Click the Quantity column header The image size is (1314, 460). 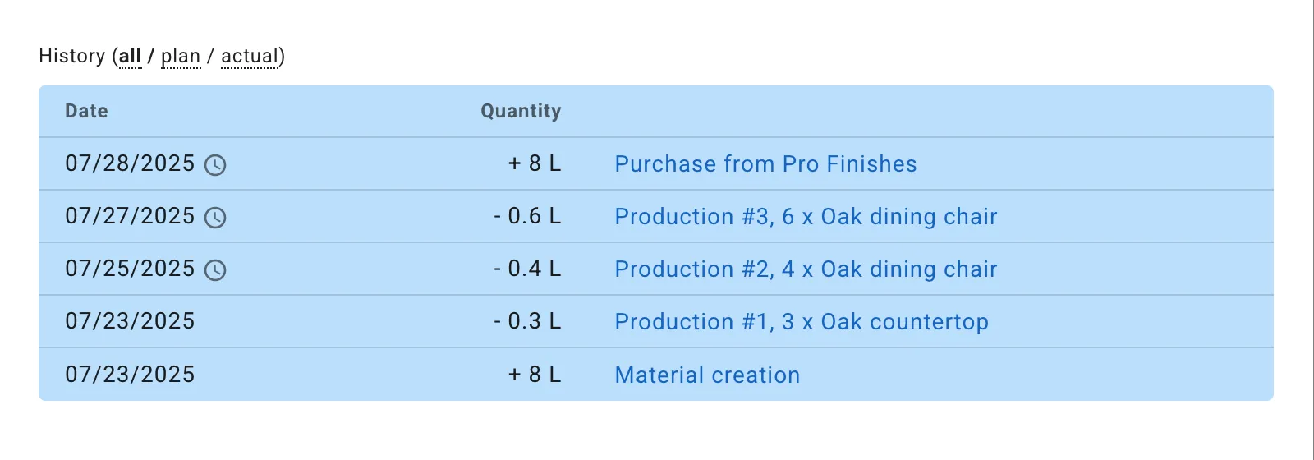[x=521, y=111]
